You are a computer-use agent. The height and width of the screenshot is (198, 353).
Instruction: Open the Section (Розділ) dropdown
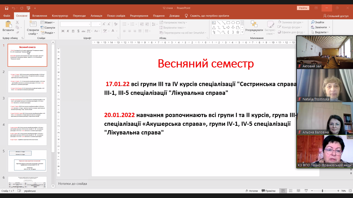[x=48, y=33]
